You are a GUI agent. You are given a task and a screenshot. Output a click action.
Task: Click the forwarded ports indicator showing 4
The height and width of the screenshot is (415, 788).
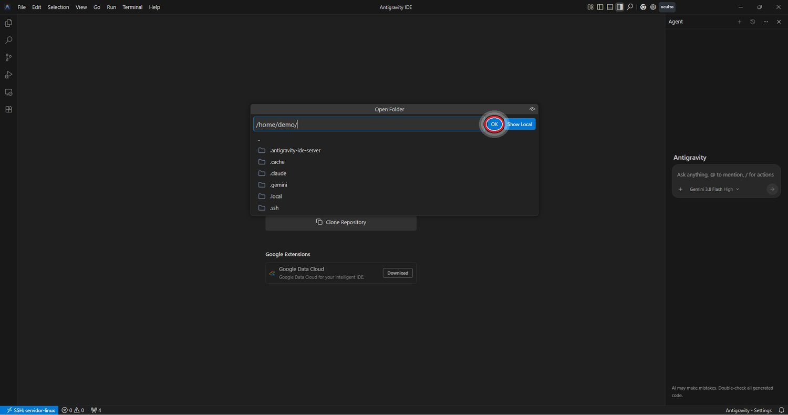pyautogui.click(x=96, y=410)
